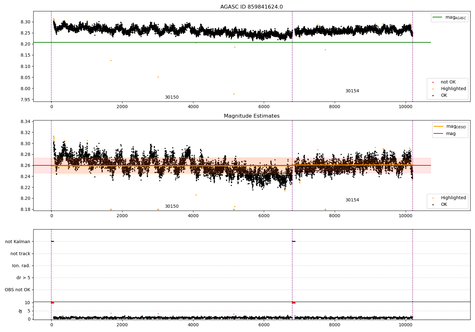475x332 pixels.
Task: Click y-tick 8.00 on AGASC ID plot
Action: click(x=25, y=89)
